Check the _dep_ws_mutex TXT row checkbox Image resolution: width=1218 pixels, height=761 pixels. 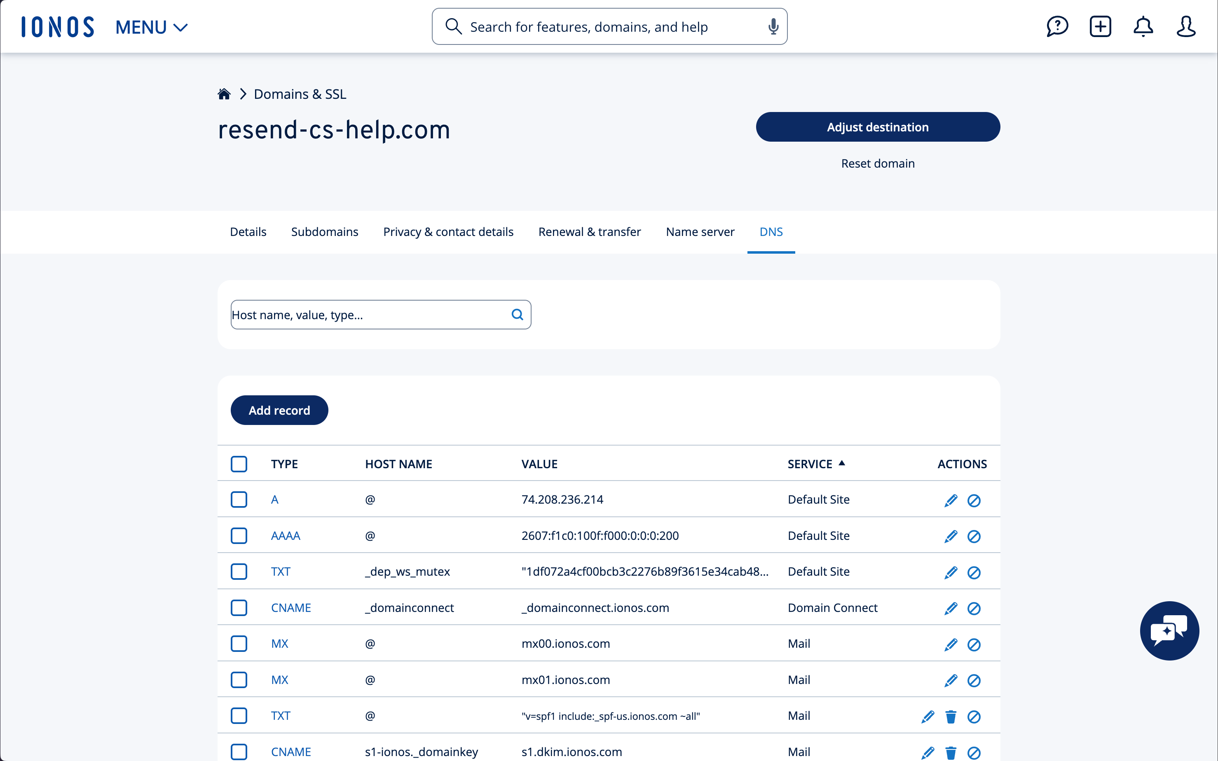(239, 571)
